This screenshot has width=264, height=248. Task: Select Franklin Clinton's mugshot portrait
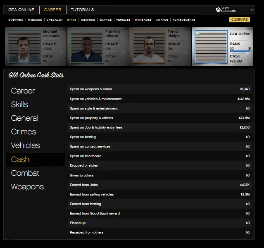coord(86,47)
